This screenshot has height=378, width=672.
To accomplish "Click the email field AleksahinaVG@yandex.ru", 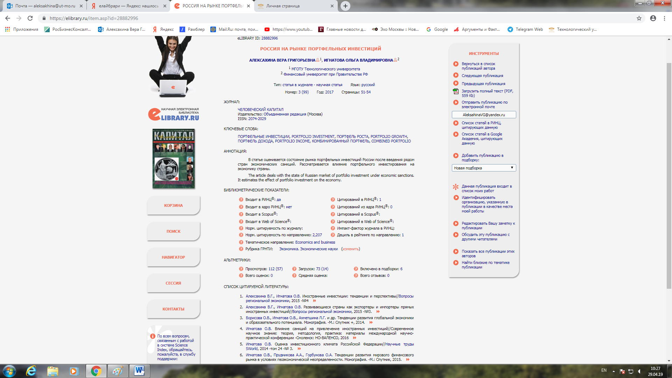I will (484, 115).
